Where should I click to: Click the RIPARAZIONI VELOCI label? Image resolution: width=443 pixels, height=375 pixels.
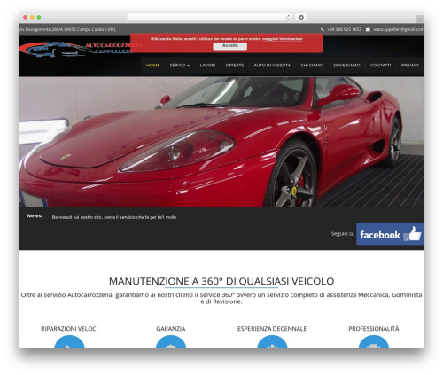(69, 329)
